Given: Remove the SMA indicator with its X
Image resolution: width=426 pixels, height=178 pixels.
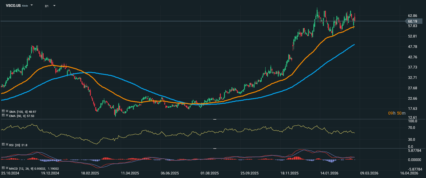Looking at the screenshot, I should click(x=7, y=111).
